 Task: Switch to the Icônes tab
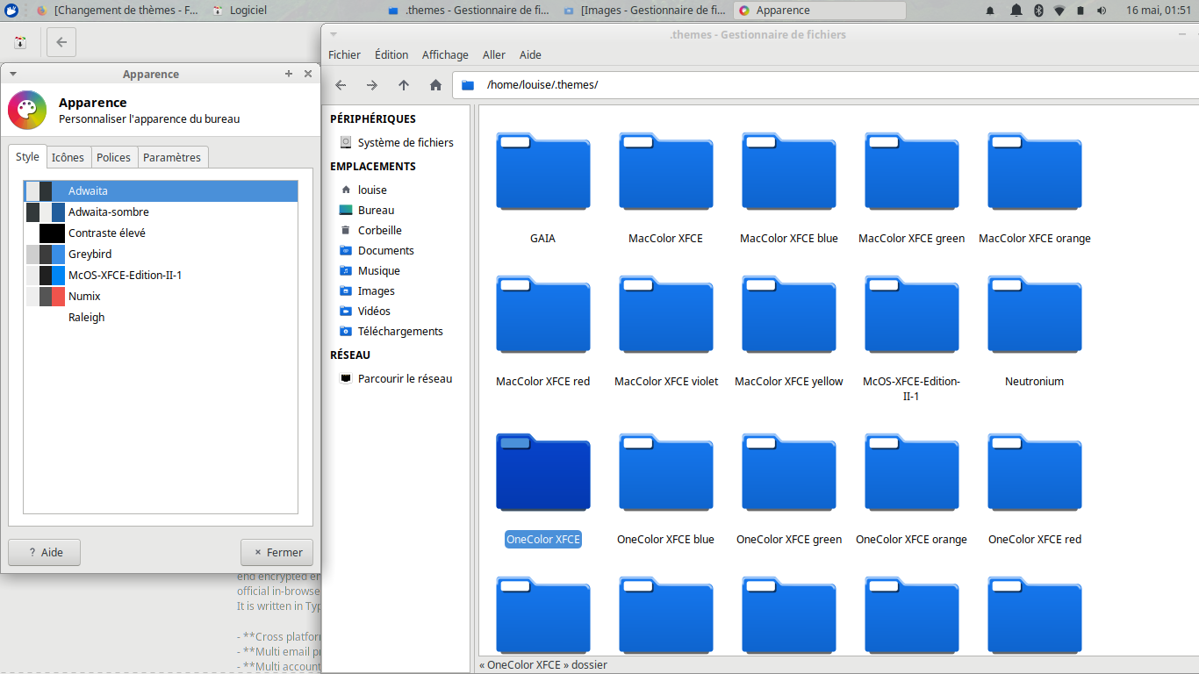(x=68, y=157)
